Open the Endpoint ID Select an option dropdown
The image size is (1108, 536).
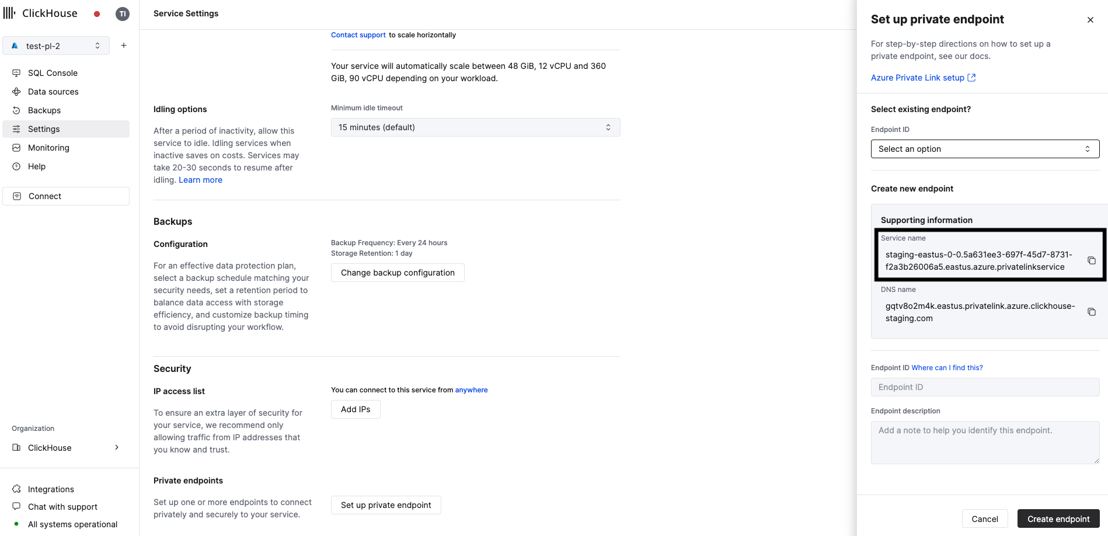coord(984,149)
